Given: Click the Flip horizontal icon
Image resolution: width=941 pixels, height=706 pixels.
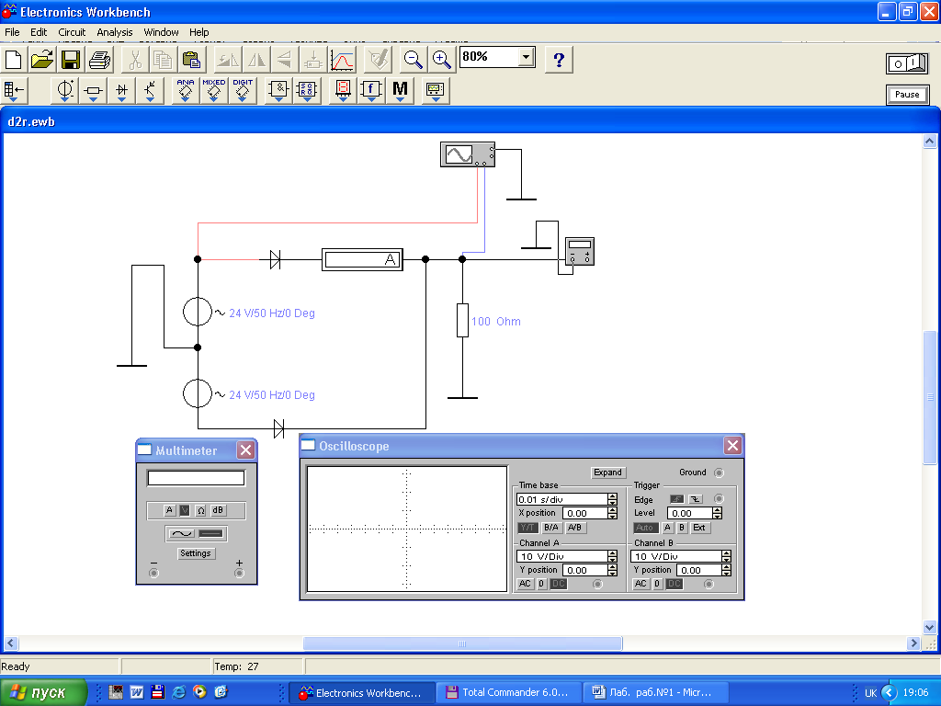Looking at the screenshot, I should coord(255,60).
